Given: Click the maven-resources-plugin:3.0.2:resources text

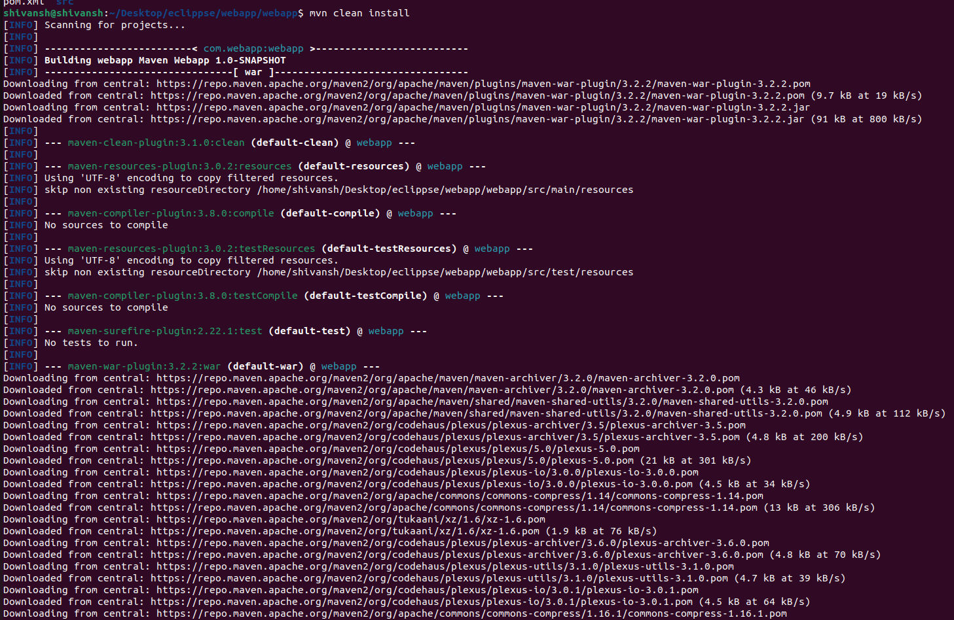Looking at the screenshot, I should click(x=180, y=166).
